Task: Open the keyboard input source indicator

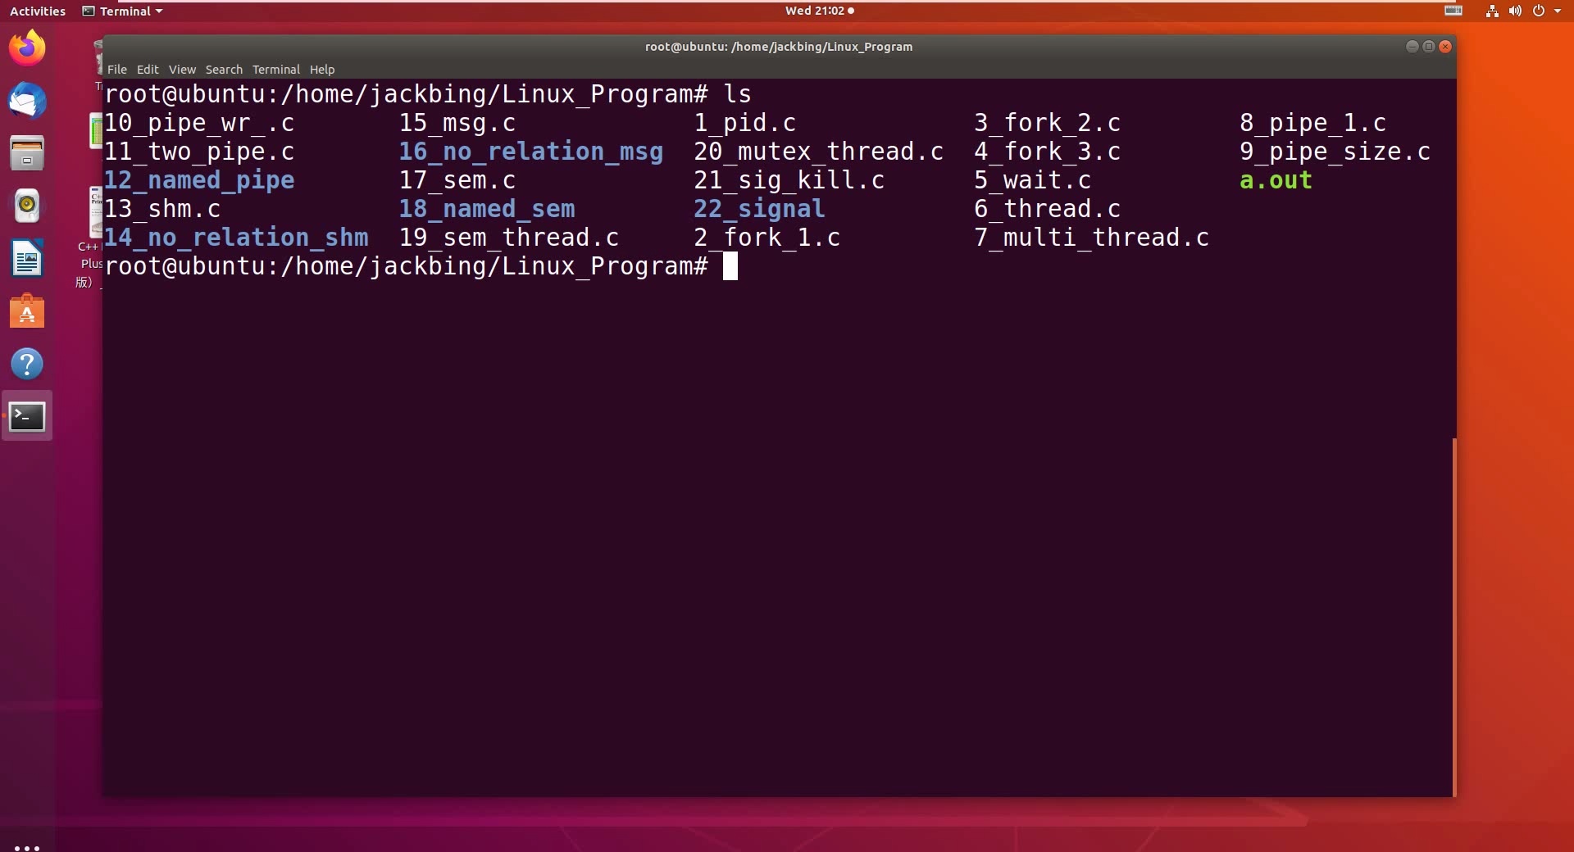Action: [1453, 11]
